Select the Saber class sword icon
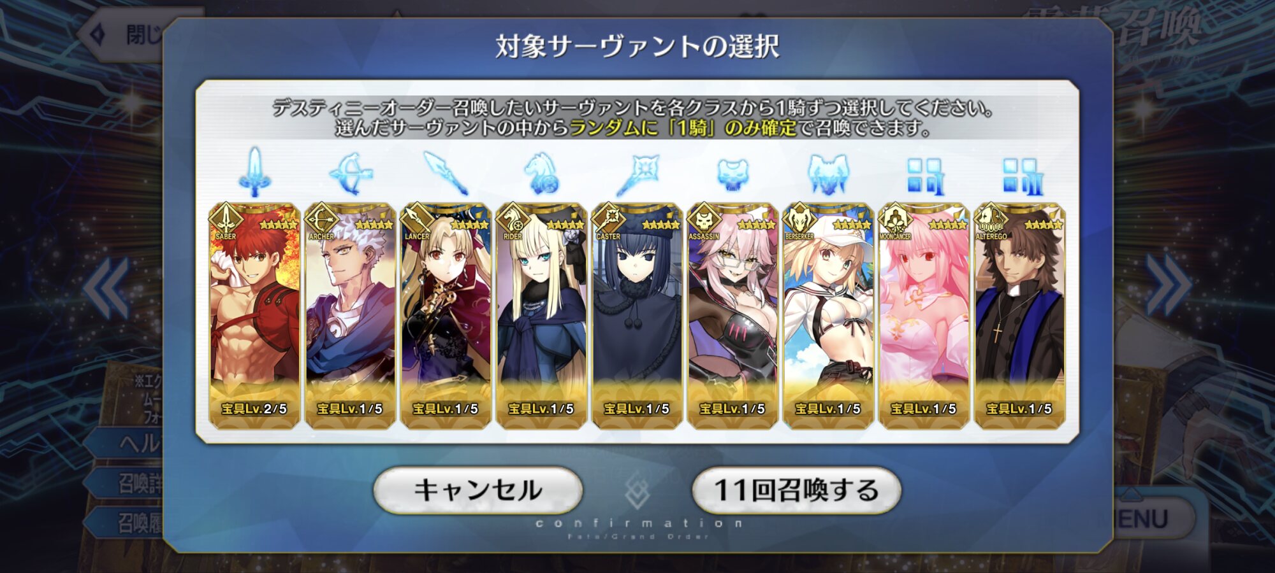Image resolution: width=1275 pixels, height=573 pixels. pyautogui.click(x=254, y=173)
